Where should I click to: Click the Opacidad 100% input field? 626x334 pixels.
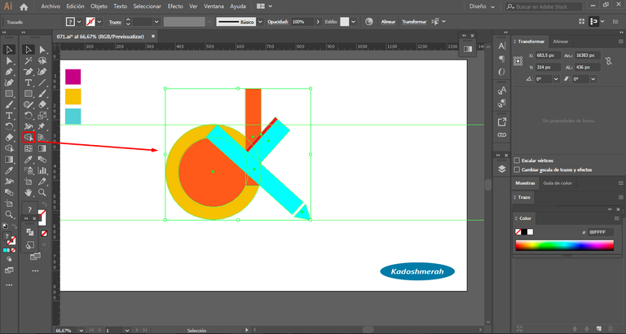[x=302, y=21]
